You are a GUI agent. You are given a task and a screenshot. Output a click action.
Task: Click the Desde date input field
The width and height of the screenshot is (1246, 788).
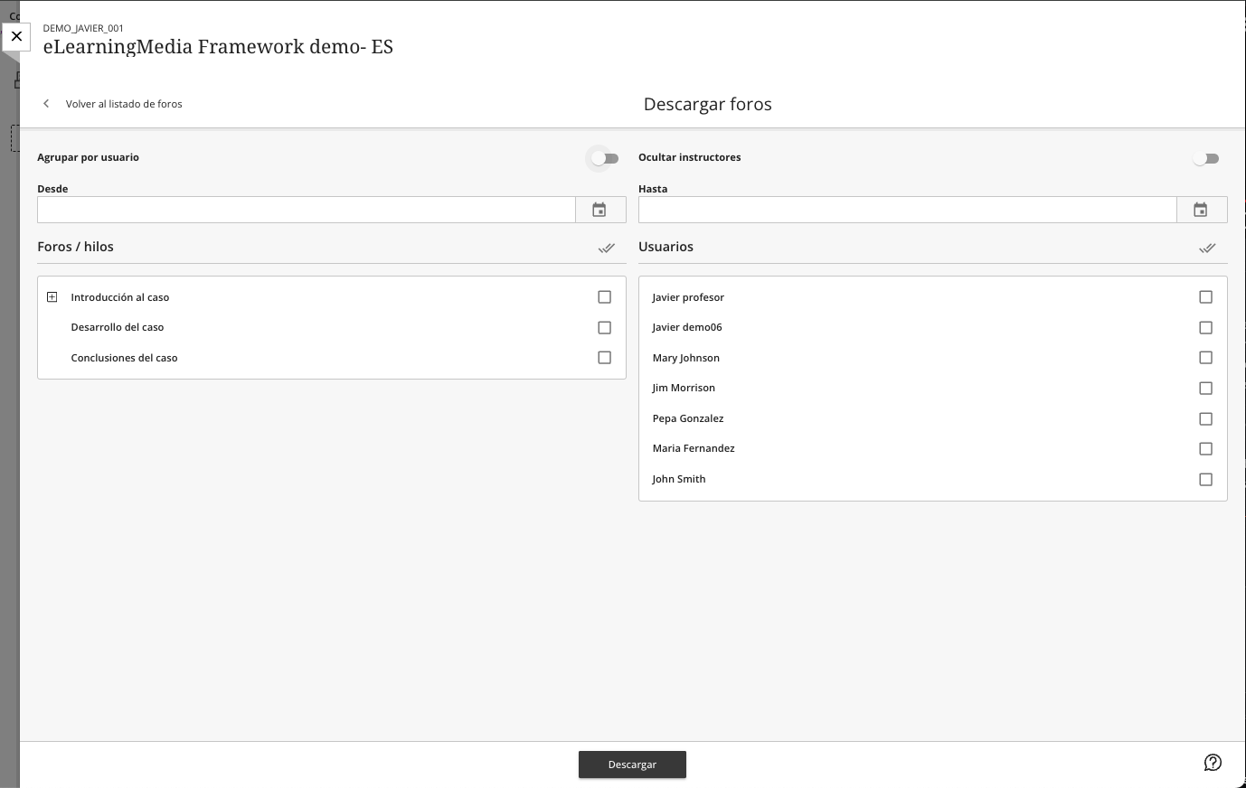(307, 210)
